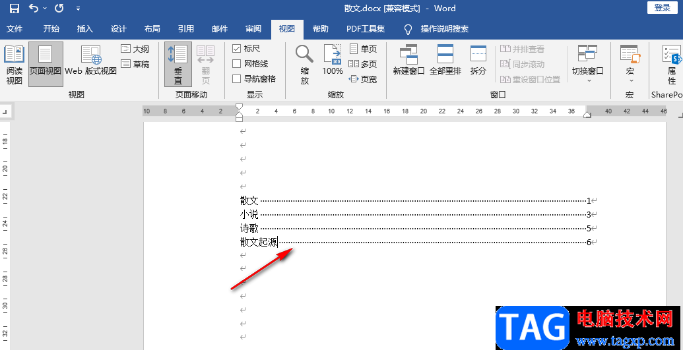Switch to 草稿 draft view
This screenshot has height=350, width=683.
tap(135, 64)
